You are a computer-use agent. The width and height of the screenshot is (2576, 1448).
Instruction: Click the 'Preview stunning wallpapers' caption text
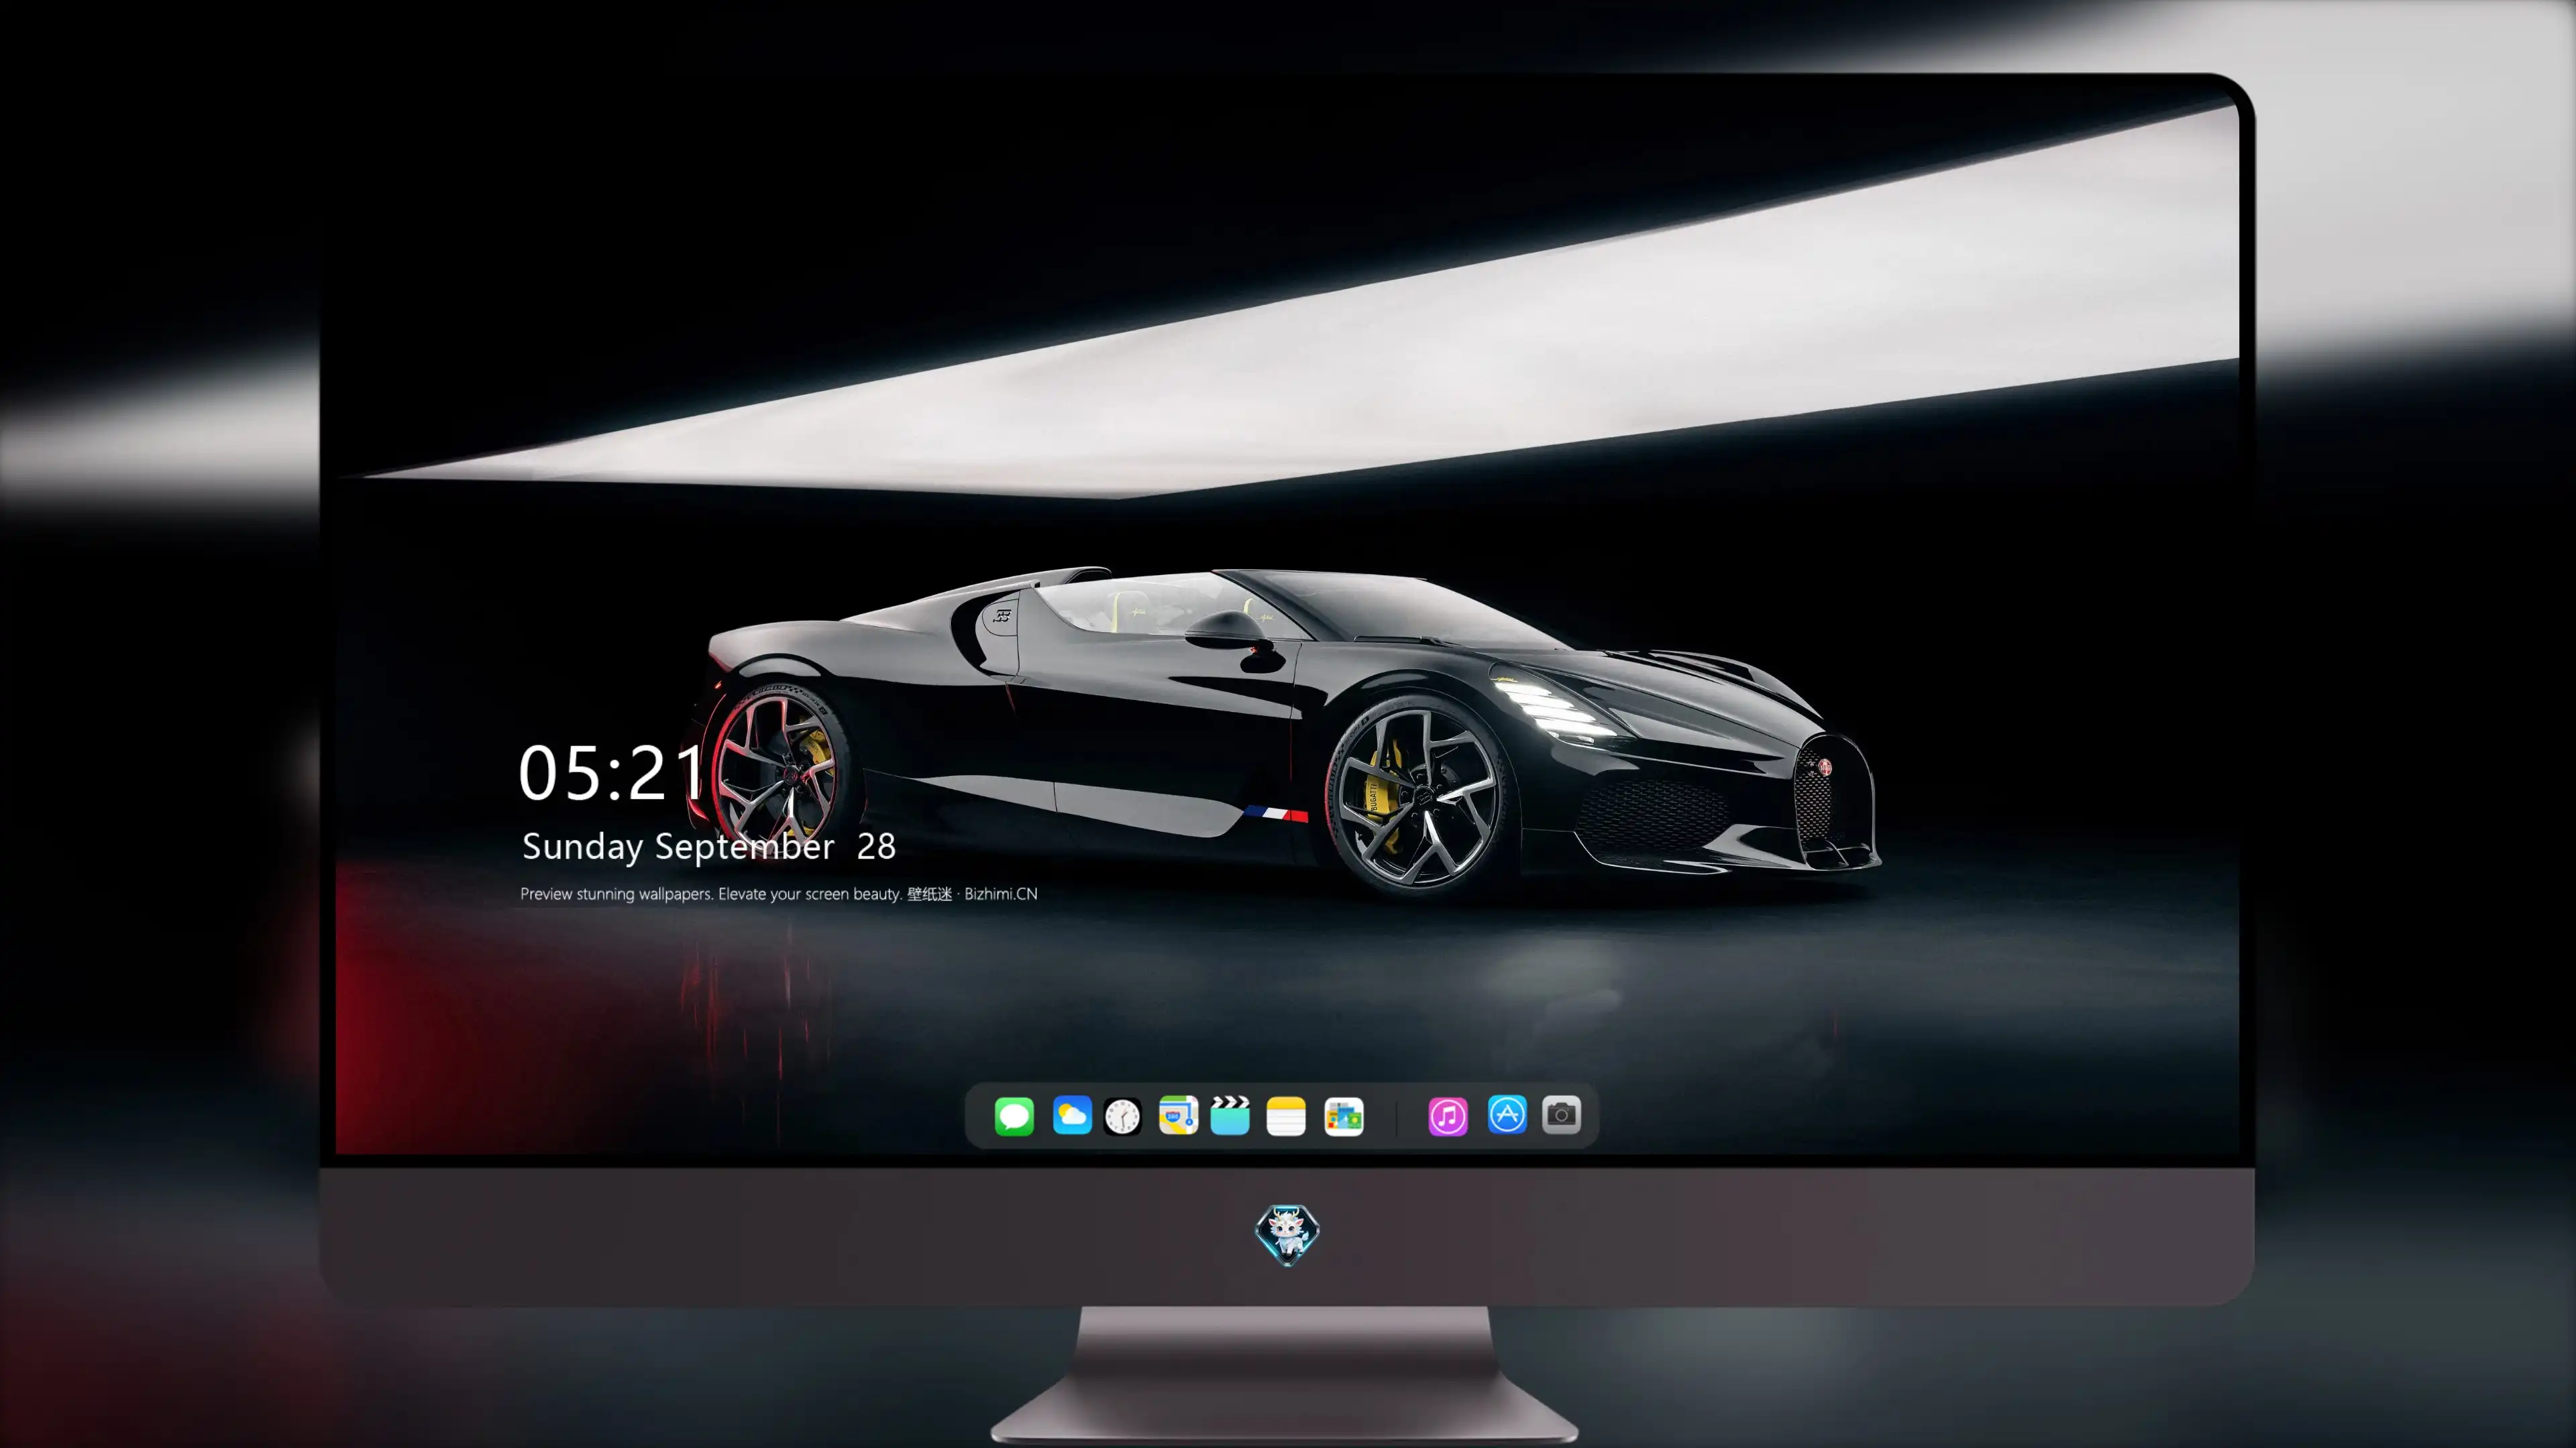tap(778, 894)
